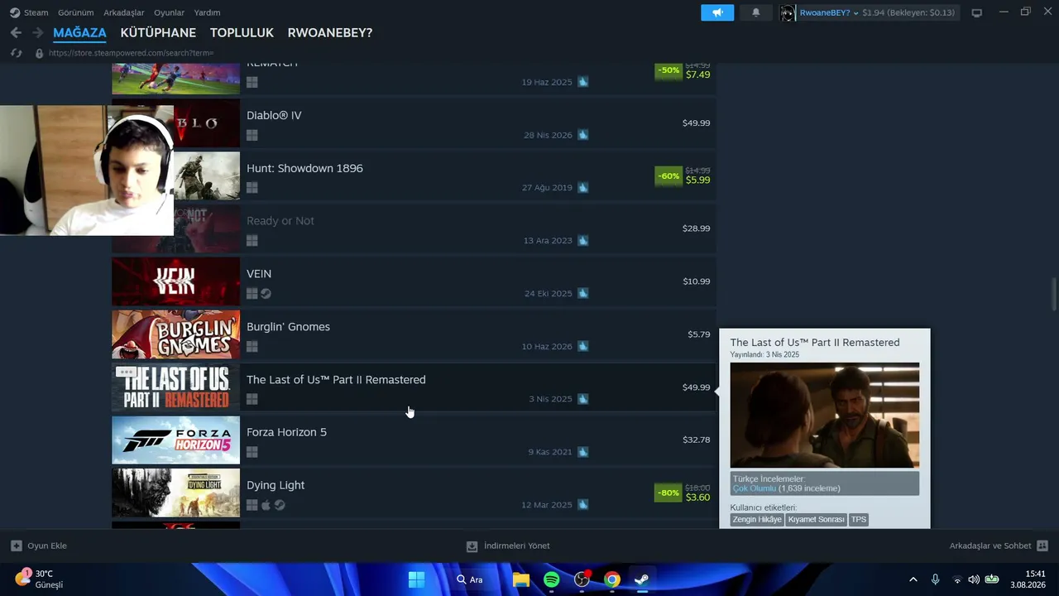Click the Oyun Ekle button
The width and height of the screenshot is (1059, 596).
tap(39, 546)
